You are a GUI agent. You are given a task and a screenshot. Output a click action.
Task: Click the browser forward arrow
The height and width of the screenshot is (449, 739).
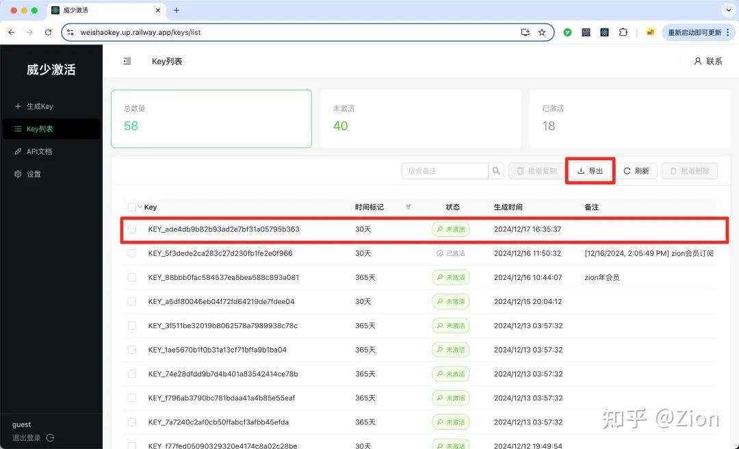point(29,32)
